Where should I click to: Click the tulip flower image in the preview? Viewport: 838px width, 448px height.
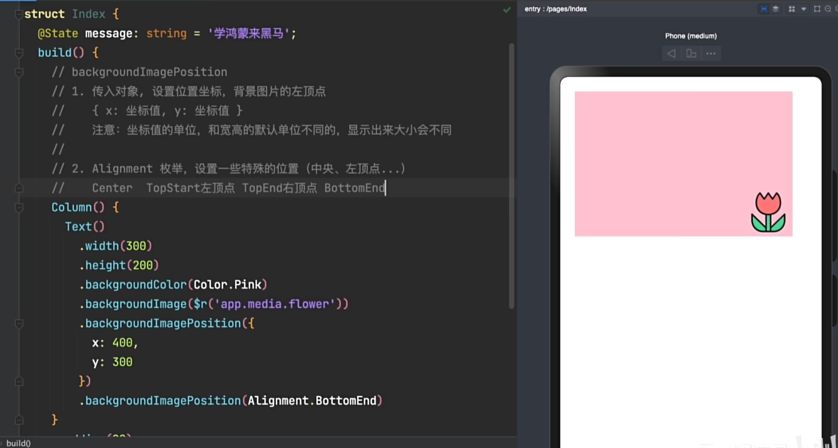point(768,212)
